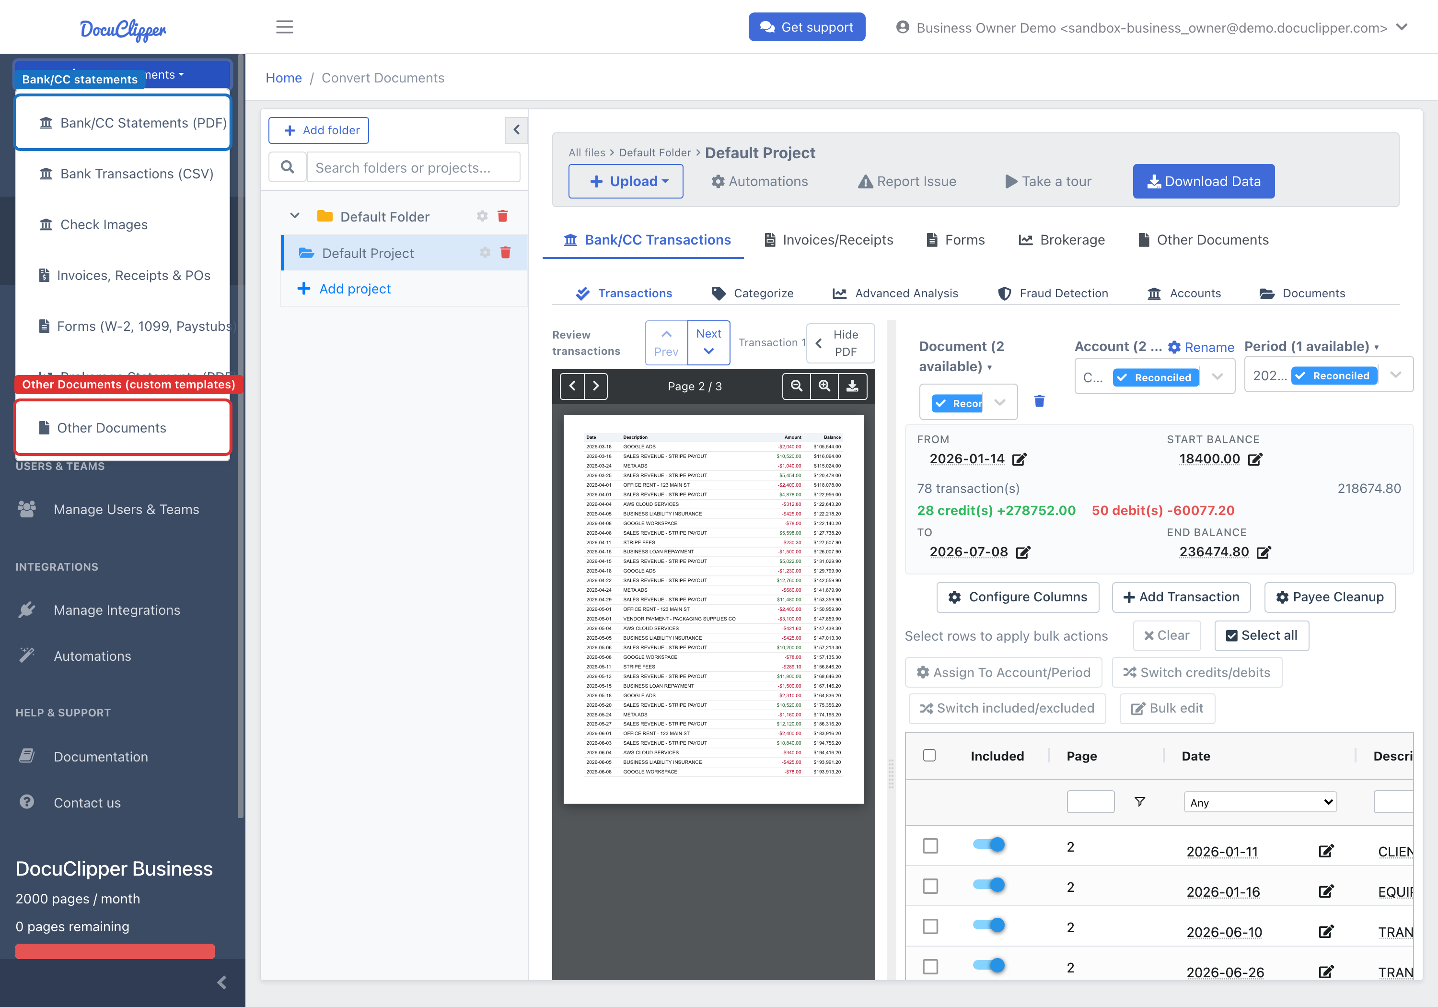The width and height of the screenshot is (1438, 1007).
Task: Click Add folder button
Action: (x=318, y=130)
